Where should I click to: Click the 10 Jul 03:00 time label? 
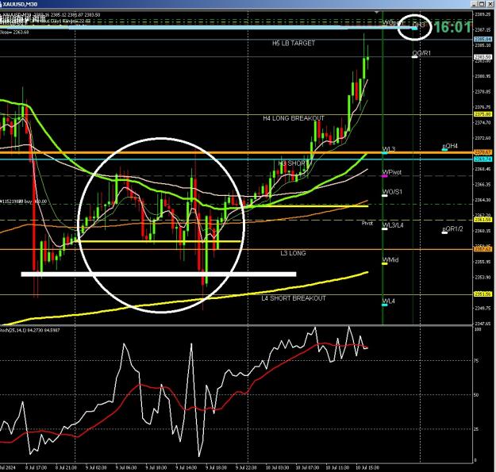click(277, 467)
